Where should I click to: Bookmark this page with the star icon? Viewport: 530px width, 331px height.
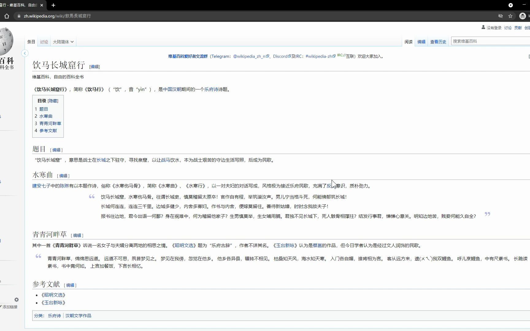(x=510, y=16)
